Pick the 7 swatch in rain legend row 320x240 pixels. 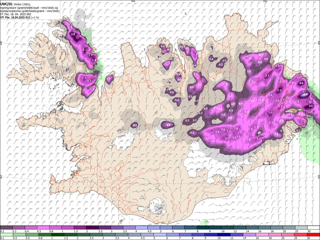tap(185, 234)
